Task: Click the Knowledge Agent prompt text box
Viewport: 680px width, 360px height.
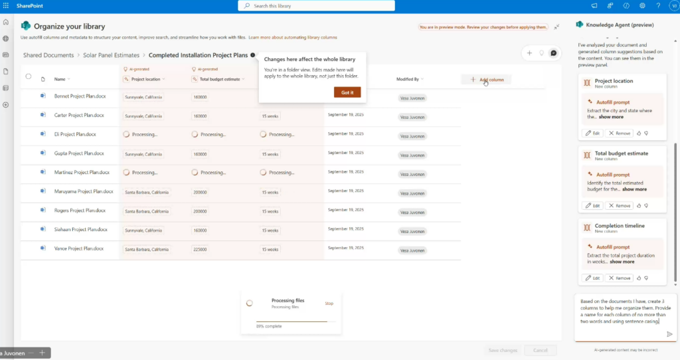Action: click(626, 317)
